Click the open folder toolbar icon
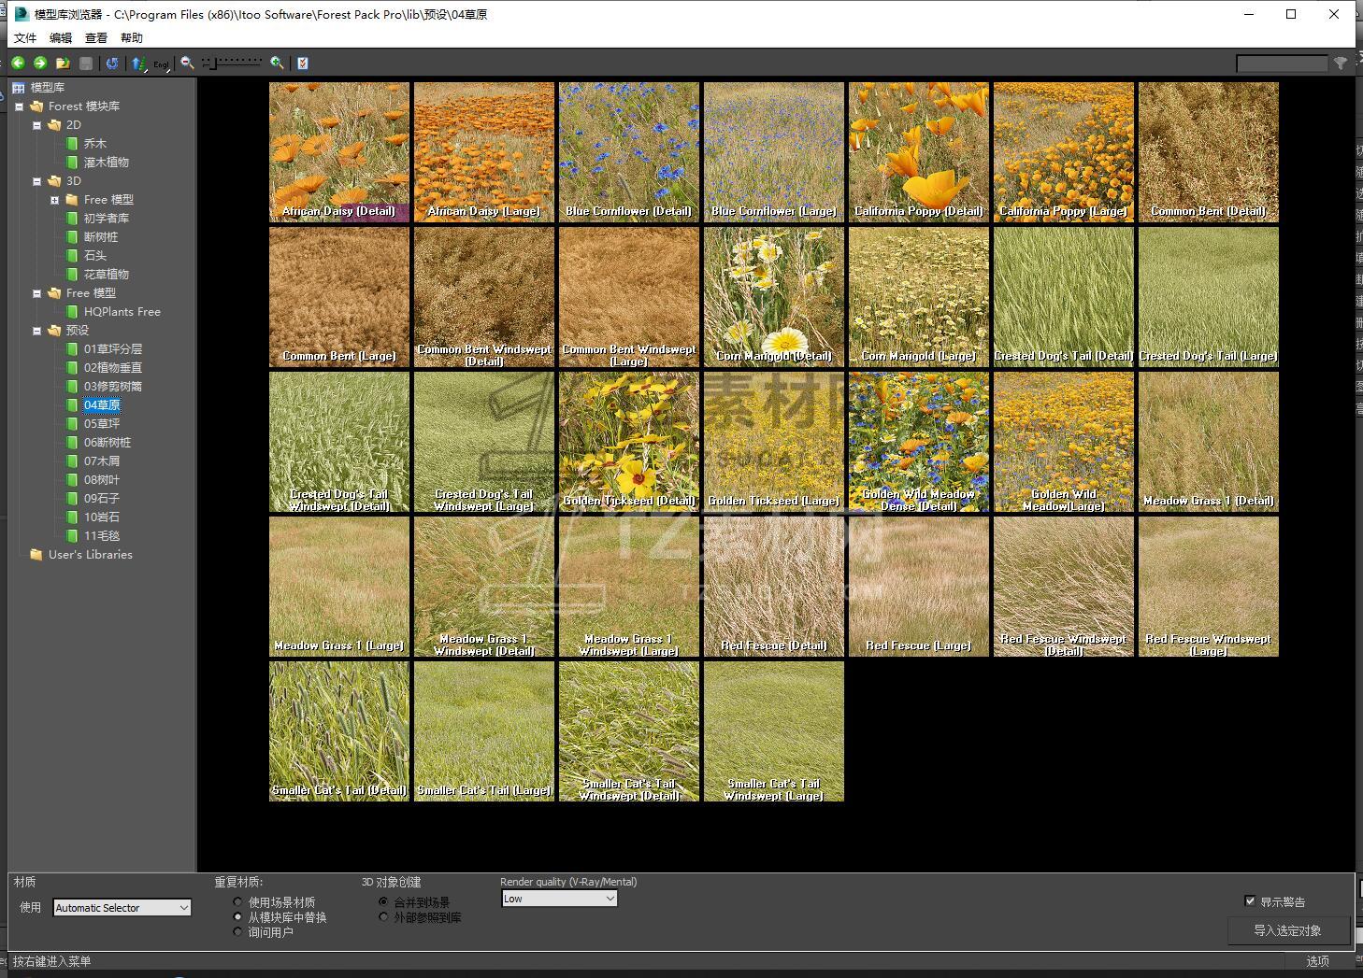 [63, 63]
